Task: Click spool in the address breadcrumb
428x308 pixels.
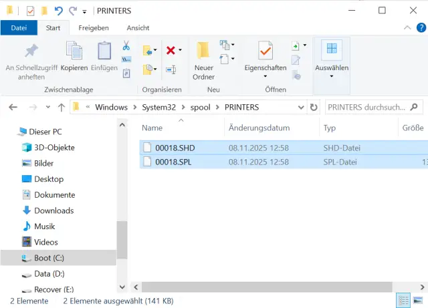Action: 201,107
